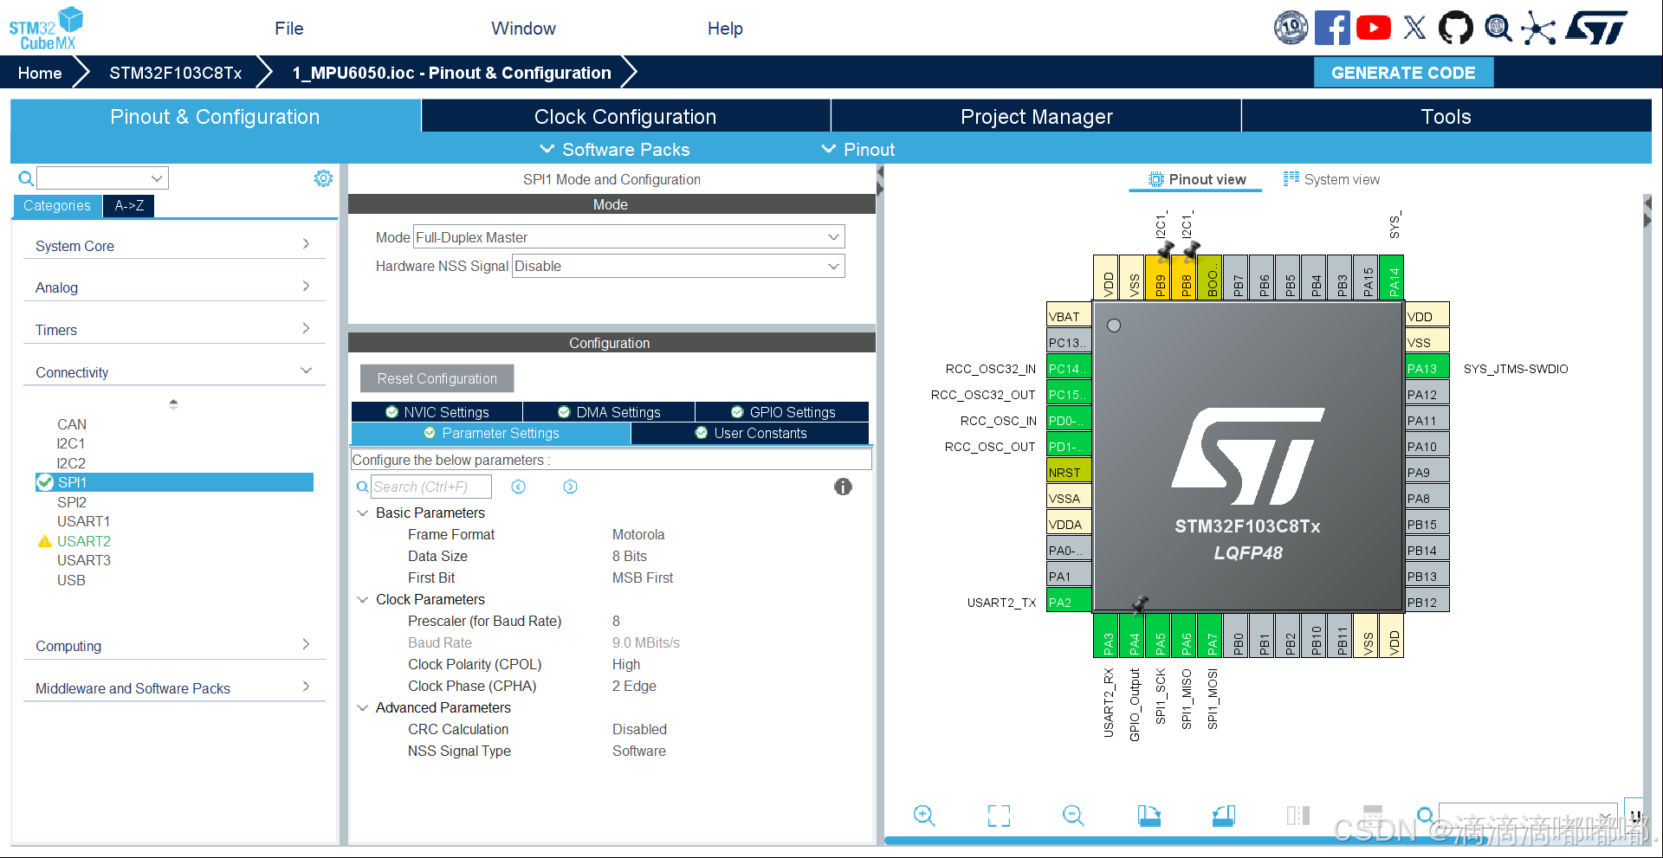Click PB9 I2C1 pin
The image size is (1663, 858).
click(x=1158, y=277)
